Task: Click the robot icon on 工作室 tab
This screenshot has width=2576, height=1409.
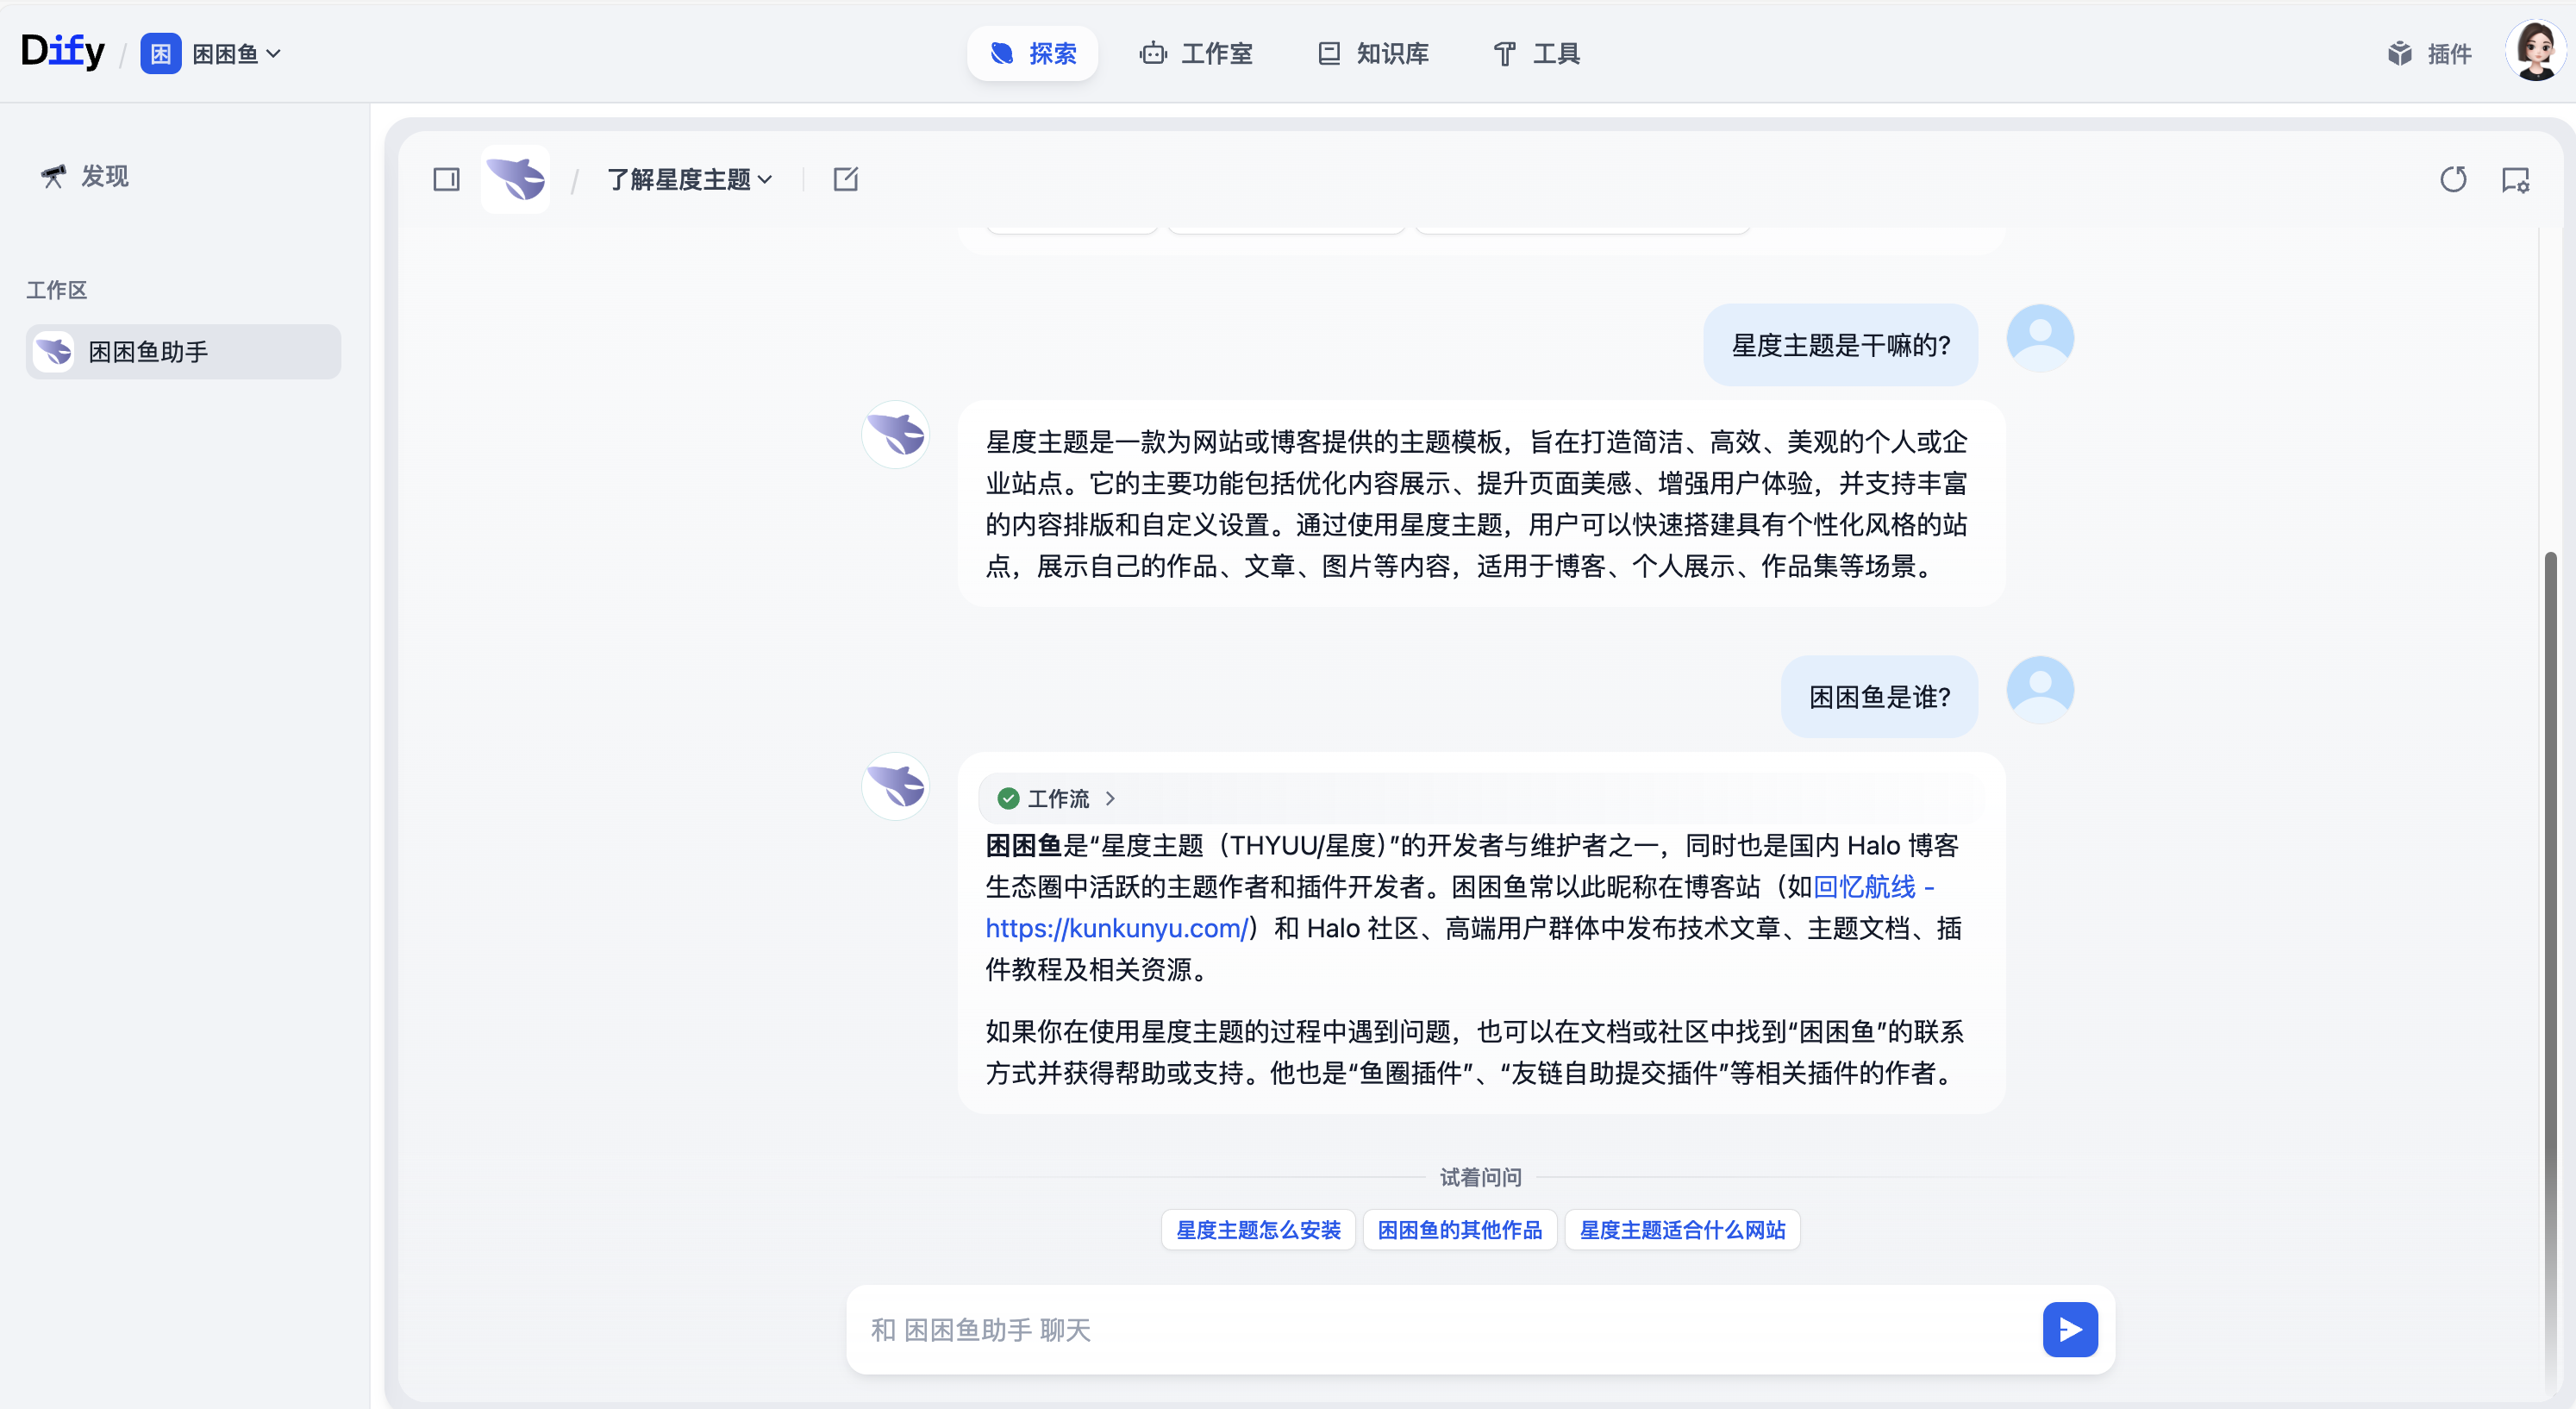Action: (x=1153, y=53)
